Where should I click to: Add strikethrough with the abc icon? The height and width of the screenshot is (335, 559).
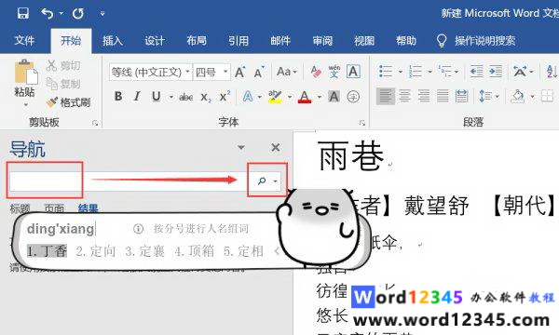186,97
